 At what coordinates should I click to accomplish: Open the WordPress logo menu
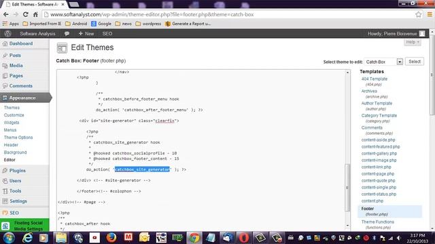[x=7, y=33]
